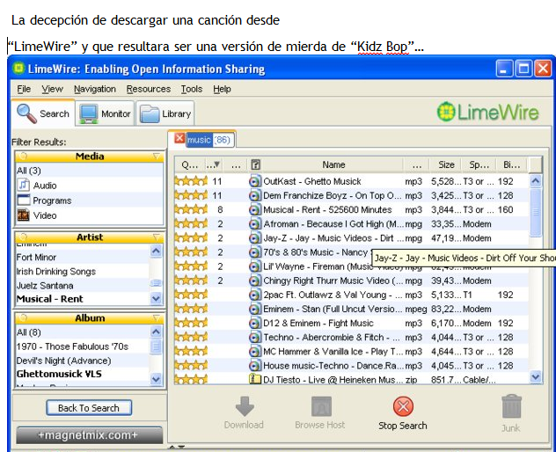Click Lil' Wayne - Fireman file icon
The image size is (556, 452).
pyautogui.click(x=255, y=266)
